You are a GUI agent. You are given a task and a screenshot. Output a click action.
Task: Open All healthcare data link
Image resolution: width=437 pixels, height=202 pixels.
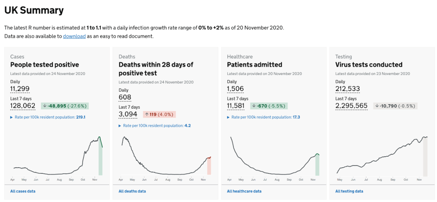(244, 191)
